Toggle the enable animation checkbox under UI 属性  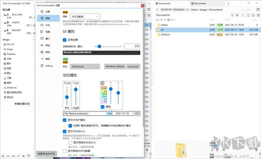pyautogui.click(x=64, y=40)
